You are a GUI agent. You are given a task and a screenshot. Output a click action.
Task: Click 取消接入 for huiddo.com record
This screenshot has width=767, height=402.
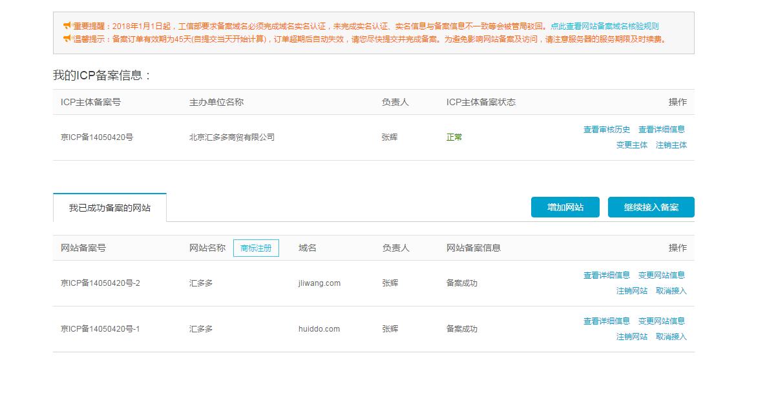pyautogui.click(x=671, y=337)
